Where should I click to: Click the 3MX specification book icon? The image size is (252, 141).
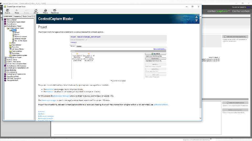(x=5, y=80)
